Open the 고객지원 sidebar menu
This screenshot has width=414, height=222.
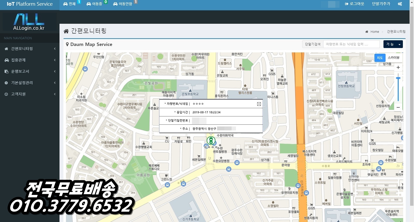pos(30,94)
